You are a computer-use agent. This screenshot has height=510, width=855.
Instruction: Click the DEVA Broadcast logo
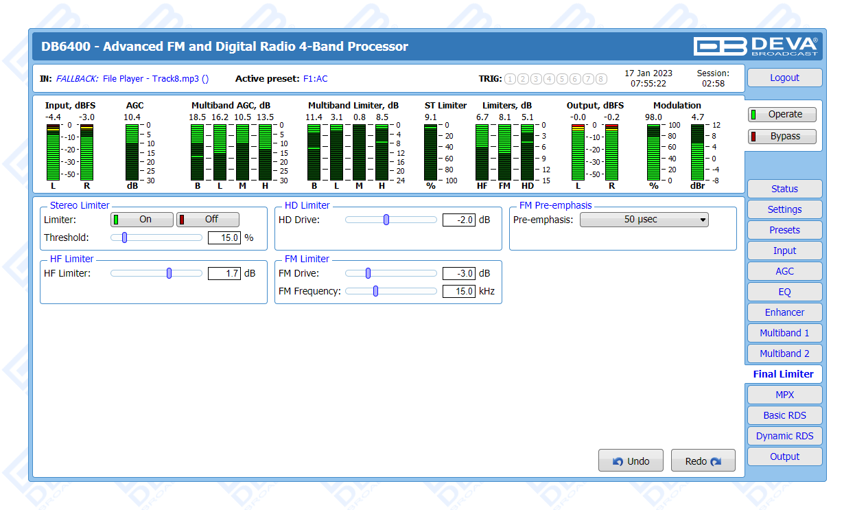coord(755,46)
